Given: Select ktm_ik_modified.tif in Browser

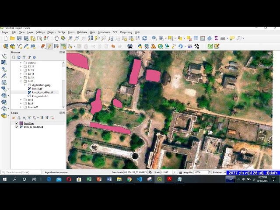Looking at the screenshot, I should [x=42, y=92].
